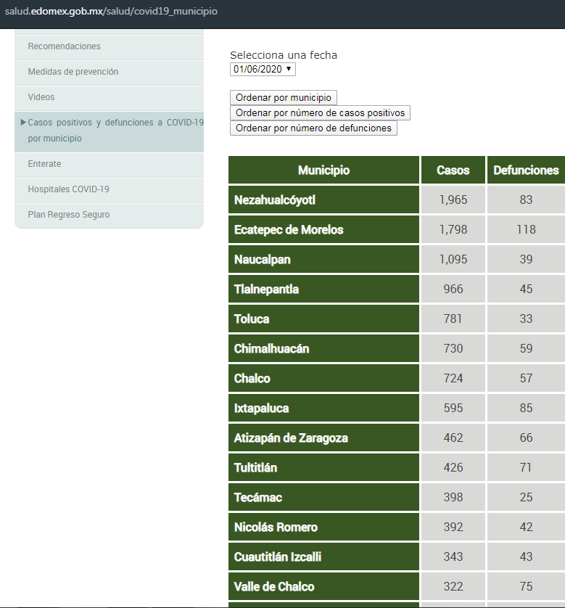This screenshot has height=608, width=565.
Task: Navigate to Hospitales COVID-19
Action: 68,189
